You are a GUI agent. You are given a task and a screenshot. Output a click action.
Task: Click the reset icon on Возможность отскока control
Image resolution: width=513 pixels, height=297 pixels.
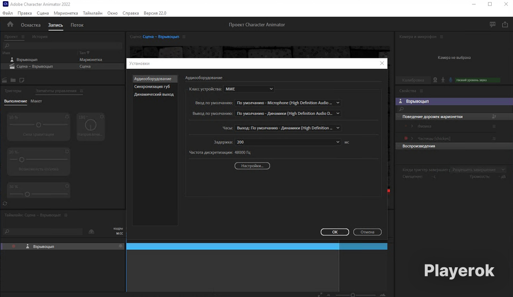[x=67, y=152]
